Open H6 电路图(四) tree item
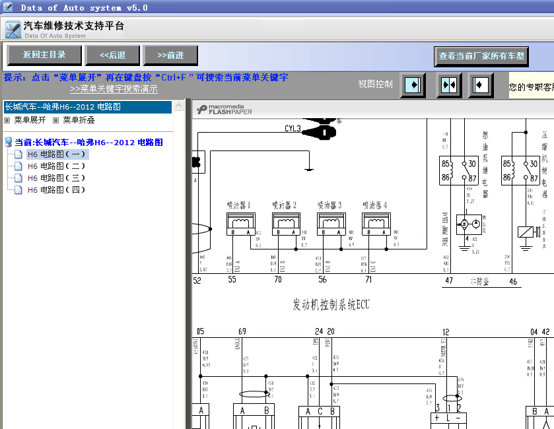This screenshot has width=554, height=429. [57, 190]
